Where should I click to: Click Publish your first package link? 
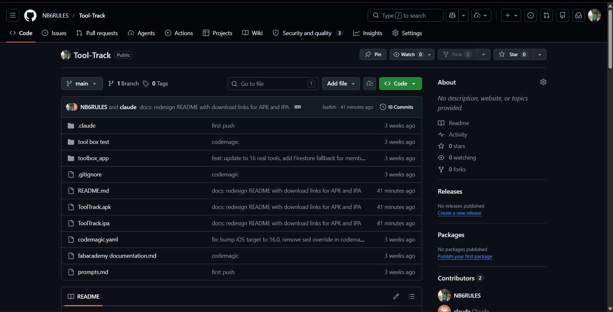pos(465,256)
